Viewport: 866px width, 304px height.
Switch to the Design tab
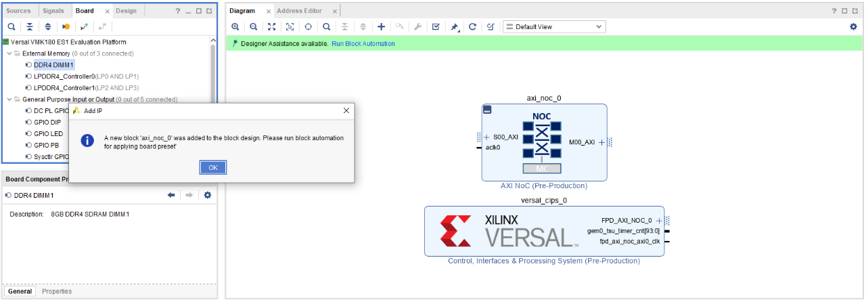pyautogui.click(x=126, y=11)
